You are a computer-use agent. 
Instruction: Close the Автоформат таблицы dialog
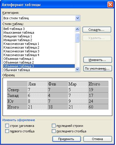[x=110, y=5]
